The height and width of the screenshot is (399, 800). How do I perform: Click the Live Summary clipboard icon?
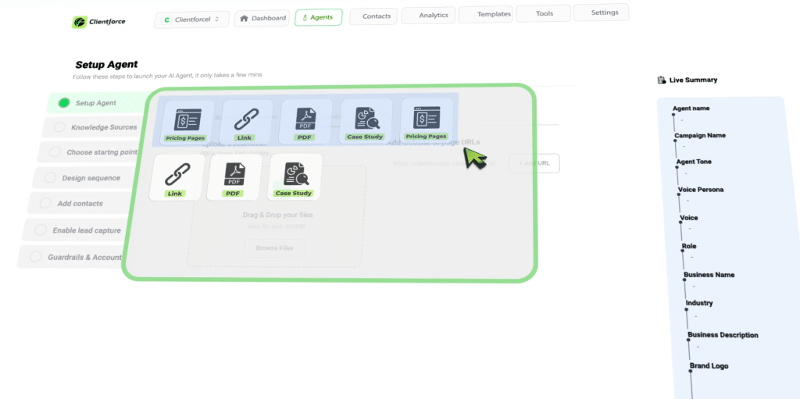662,80
